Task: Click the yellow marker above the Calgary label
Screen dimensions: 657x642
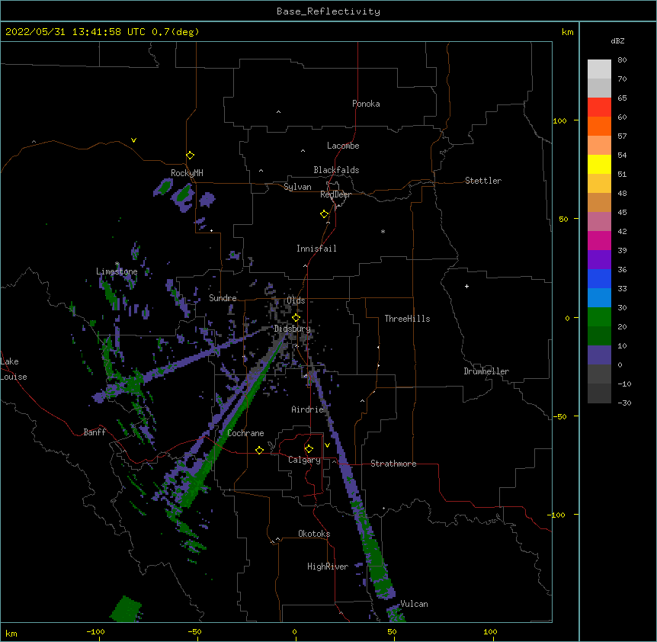Action: coord(309,449)
